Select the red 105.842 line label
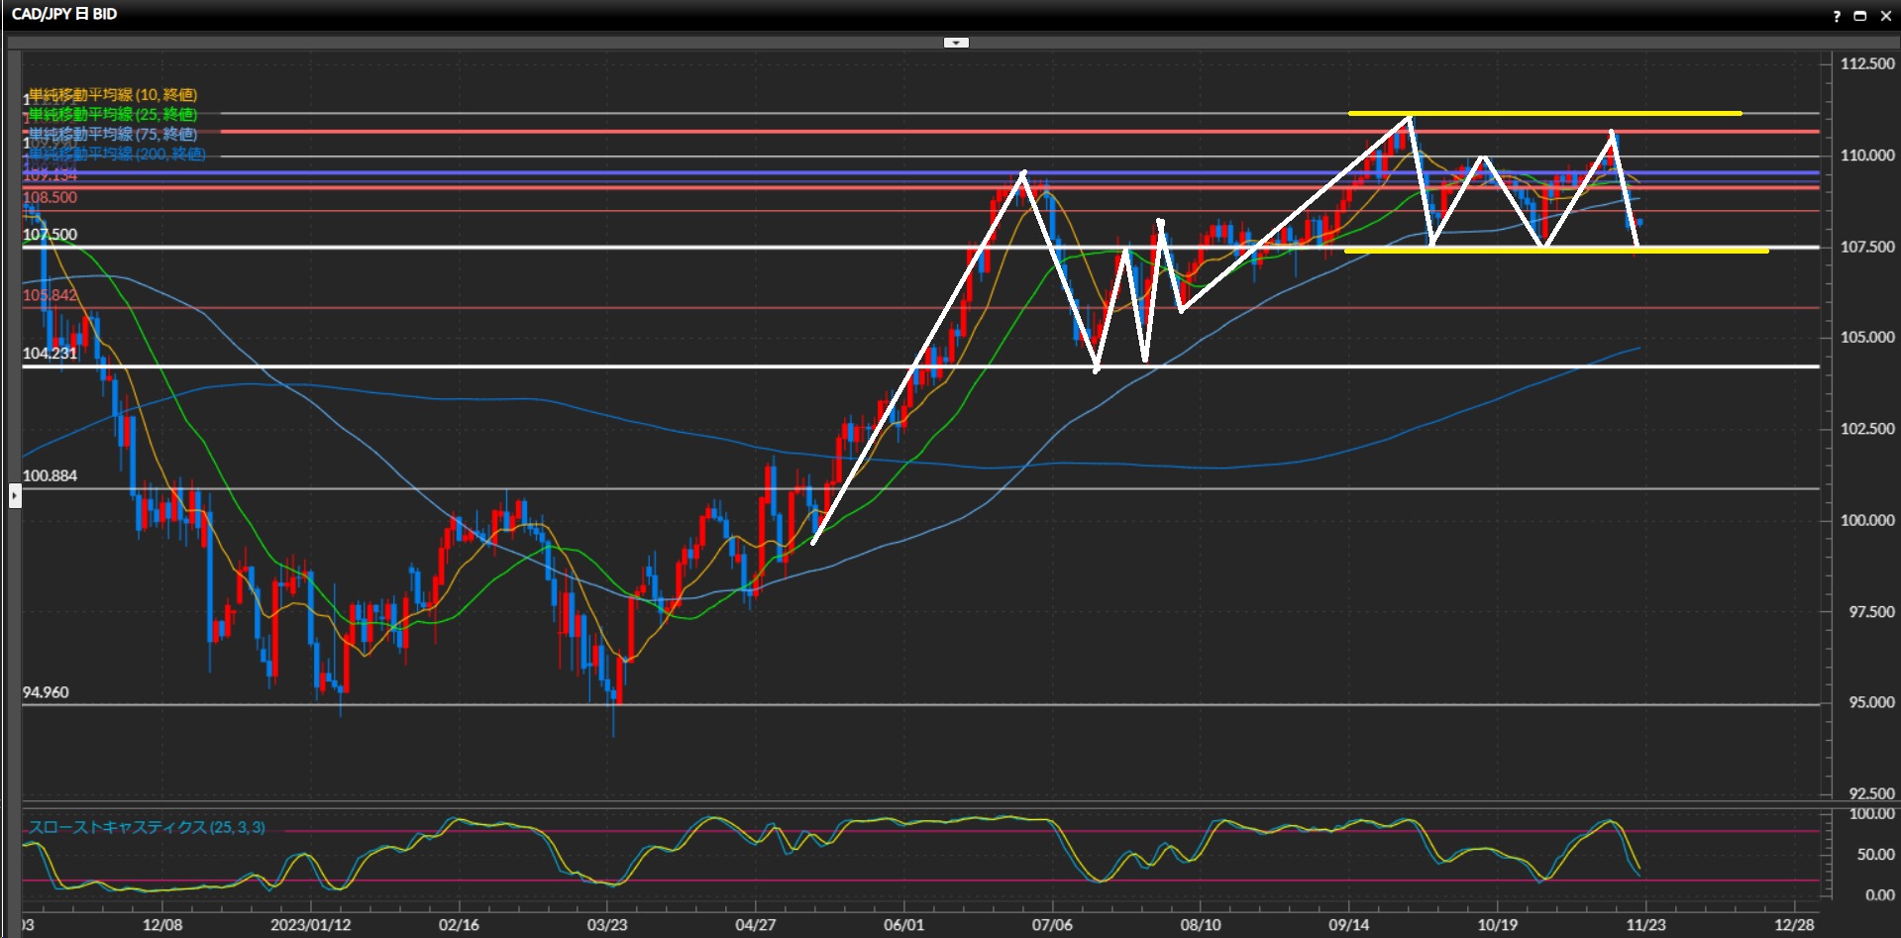Screen dimensions: 1901x938 [x=50, y=295]
